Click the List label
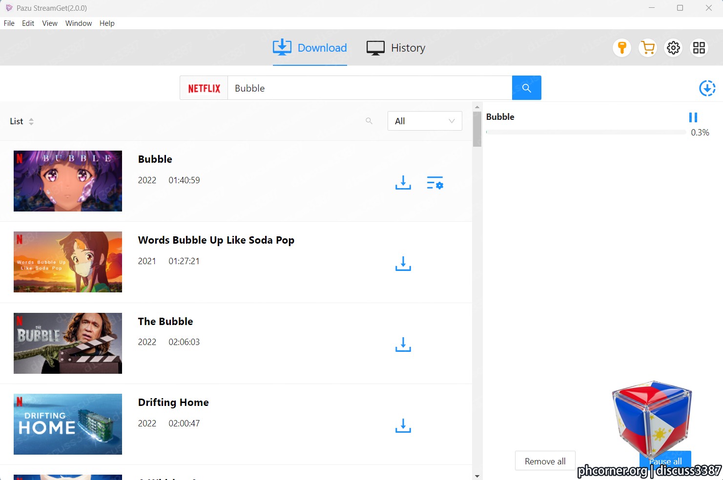The width and height of the screenshot is (723, 480). [17, 121]
